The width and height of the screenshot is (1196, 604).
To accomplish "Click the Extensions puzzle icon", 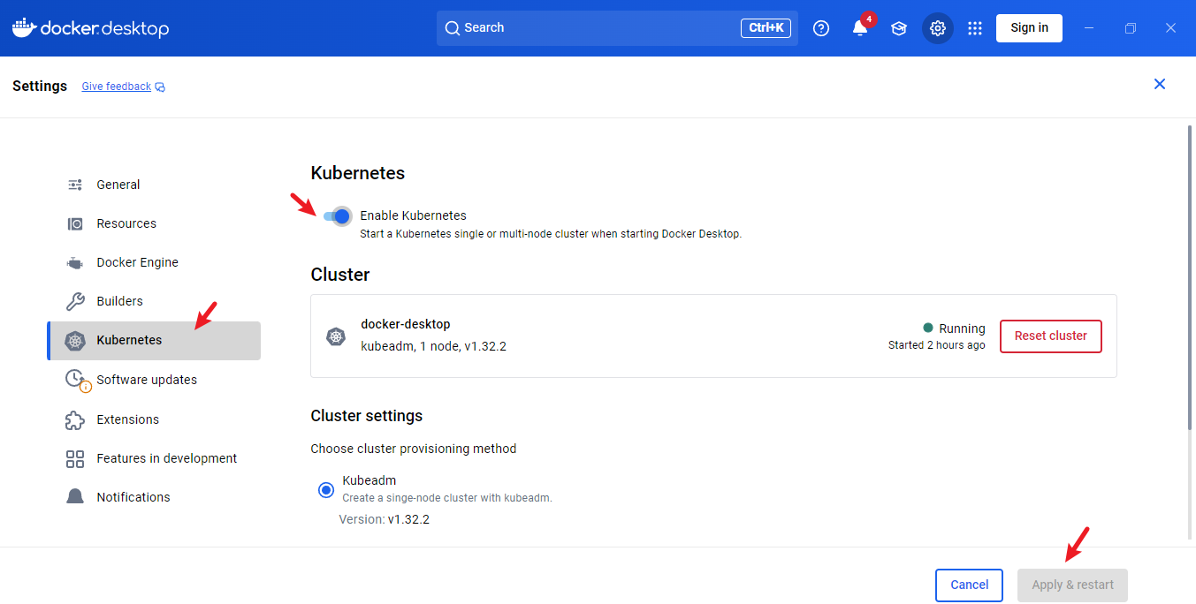I will tap(75, 419).
